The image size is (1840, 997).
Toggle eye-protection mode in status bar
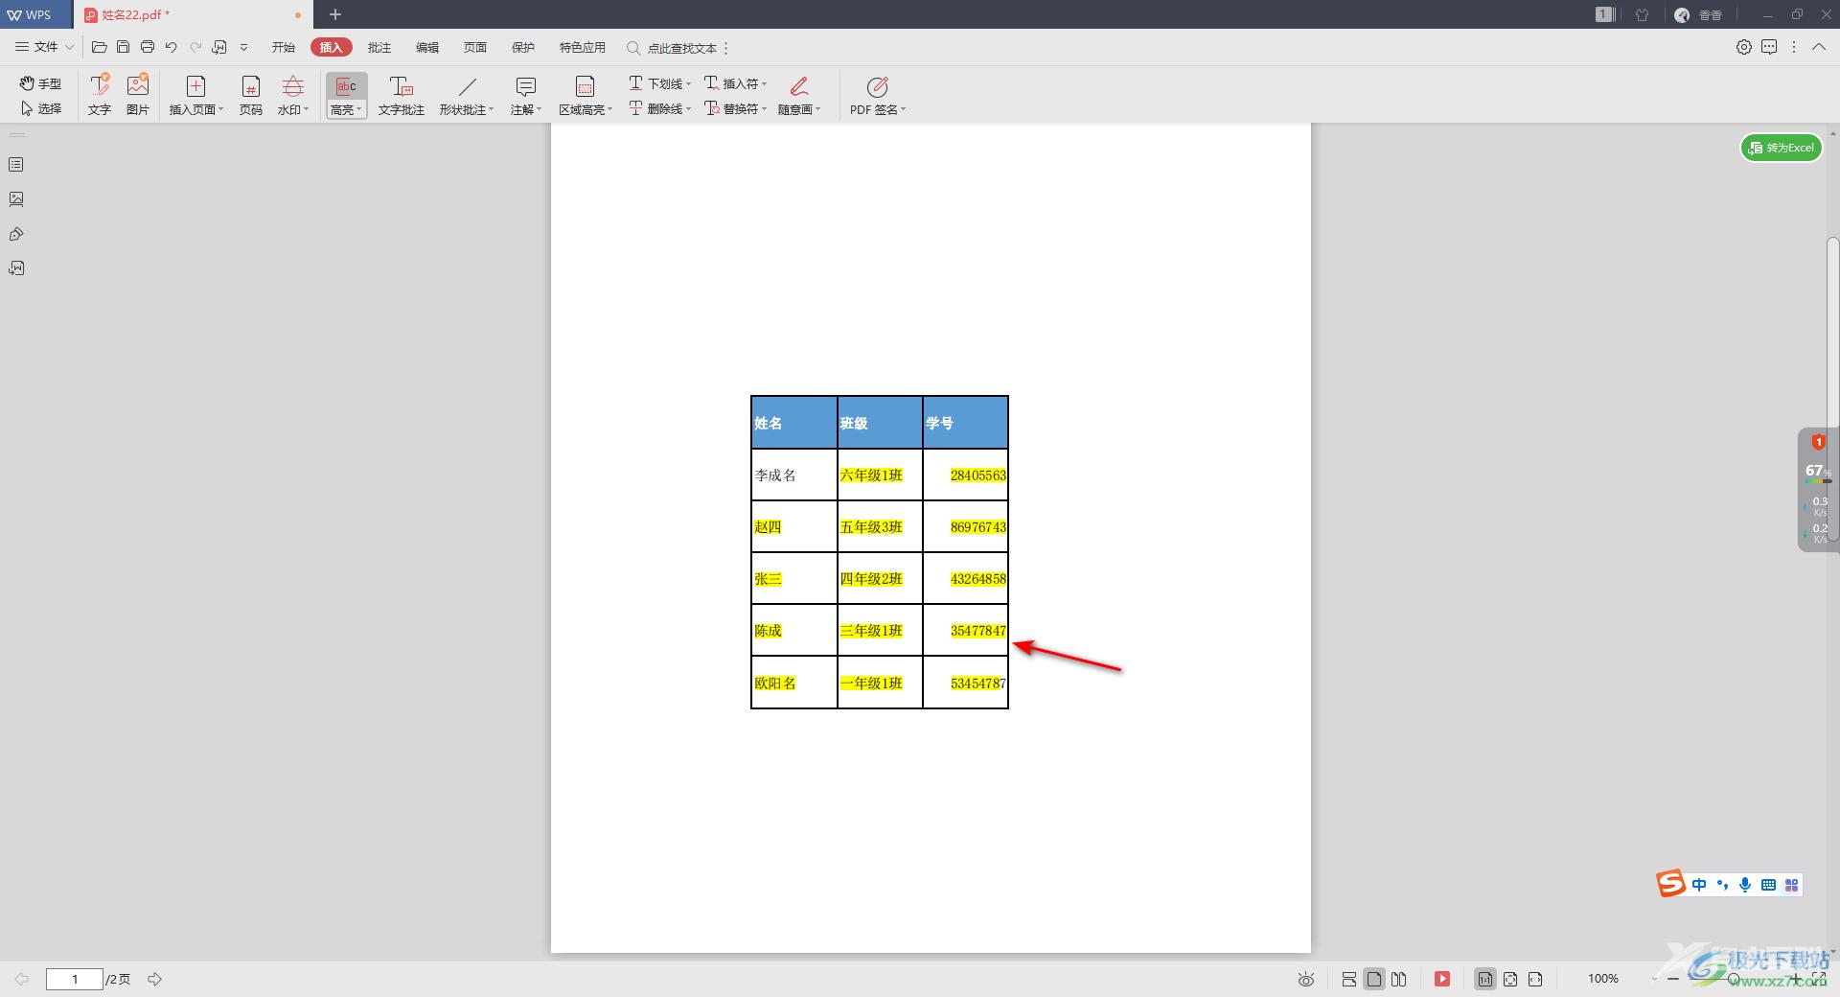(x=1306, y=979)
